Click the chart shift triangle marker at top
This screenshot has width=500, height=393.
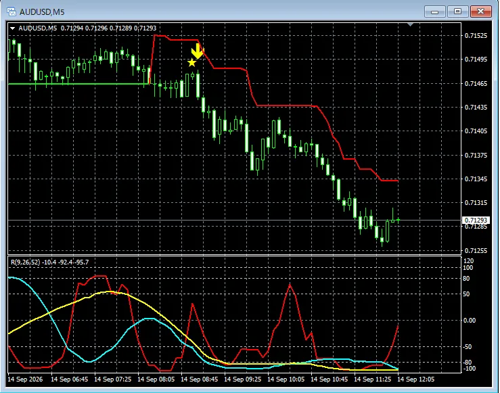point(410,24)
